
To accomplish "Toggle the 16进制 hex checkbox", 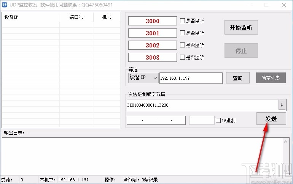I will [x=218, y=121].
